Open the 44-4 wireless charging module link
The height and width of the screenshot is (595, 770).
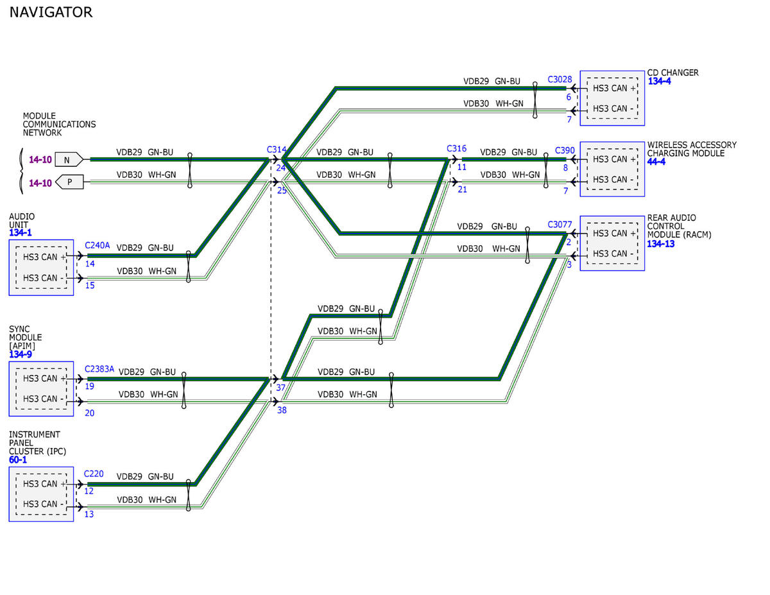[656, 162]
